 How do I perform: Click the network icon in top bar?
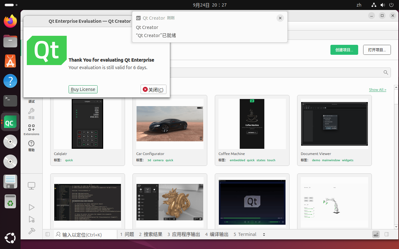click(x=374, y=5)
